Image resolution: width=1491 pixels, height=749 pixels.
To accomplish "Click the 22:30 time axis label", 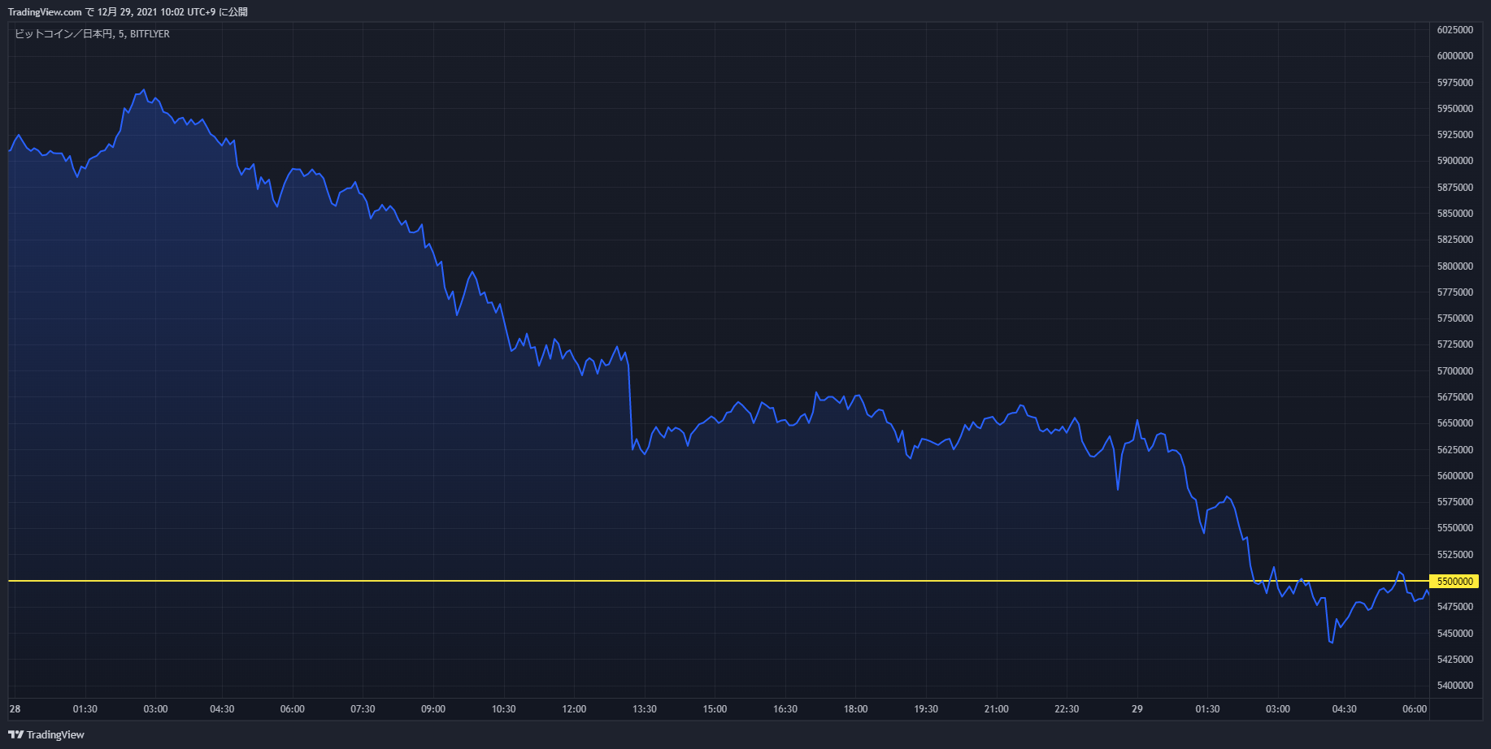I will [1067, 709].
